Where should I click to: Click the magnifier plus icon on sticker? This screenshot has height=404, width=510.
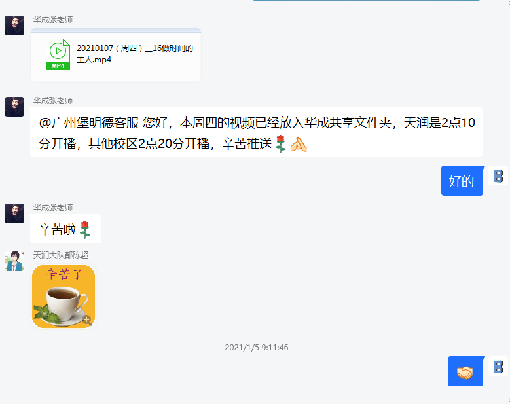point(87,320)
